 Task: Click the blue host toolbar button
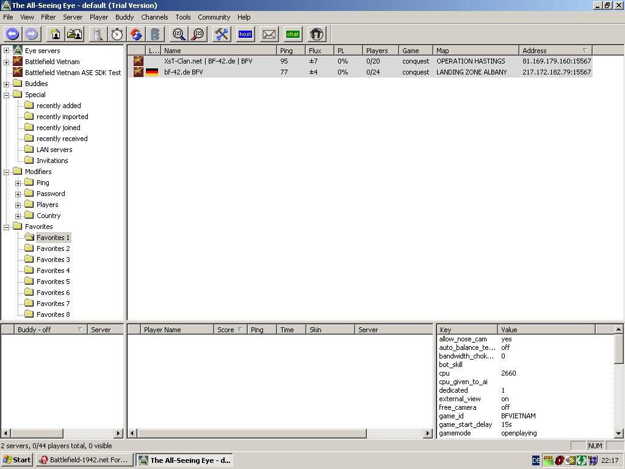[x=245, y=34]
